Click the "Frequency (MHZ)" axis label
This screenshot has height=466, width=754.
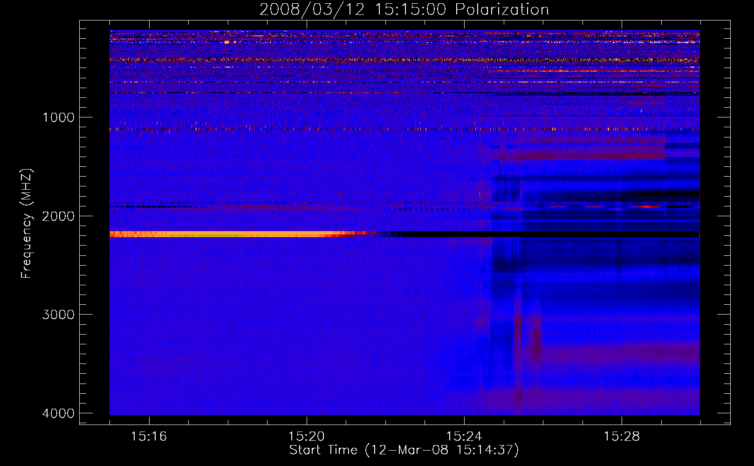[x=27, y=223]
